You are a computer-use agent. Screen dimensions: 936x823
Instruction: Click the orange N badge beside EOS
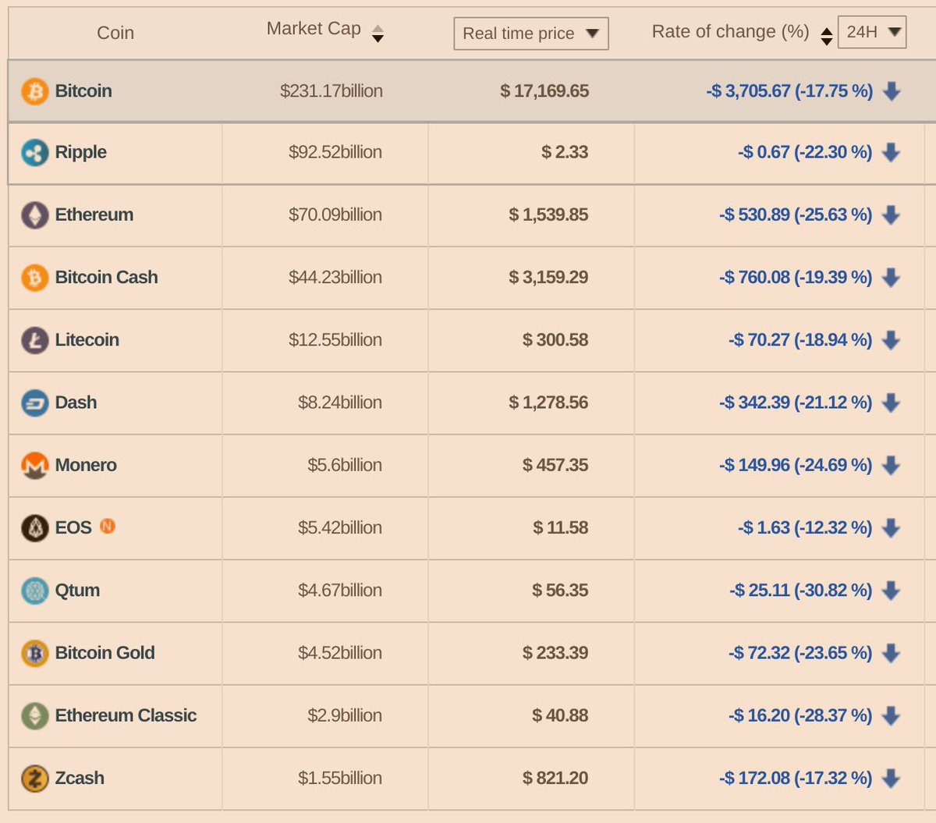[x=108, y=526]
